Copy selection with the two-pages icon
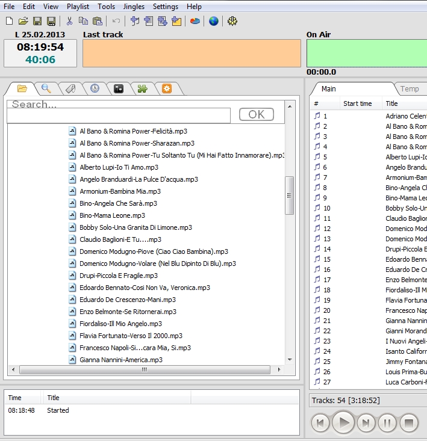This screenshot has height=441, width=427. [x=83, y=21]
